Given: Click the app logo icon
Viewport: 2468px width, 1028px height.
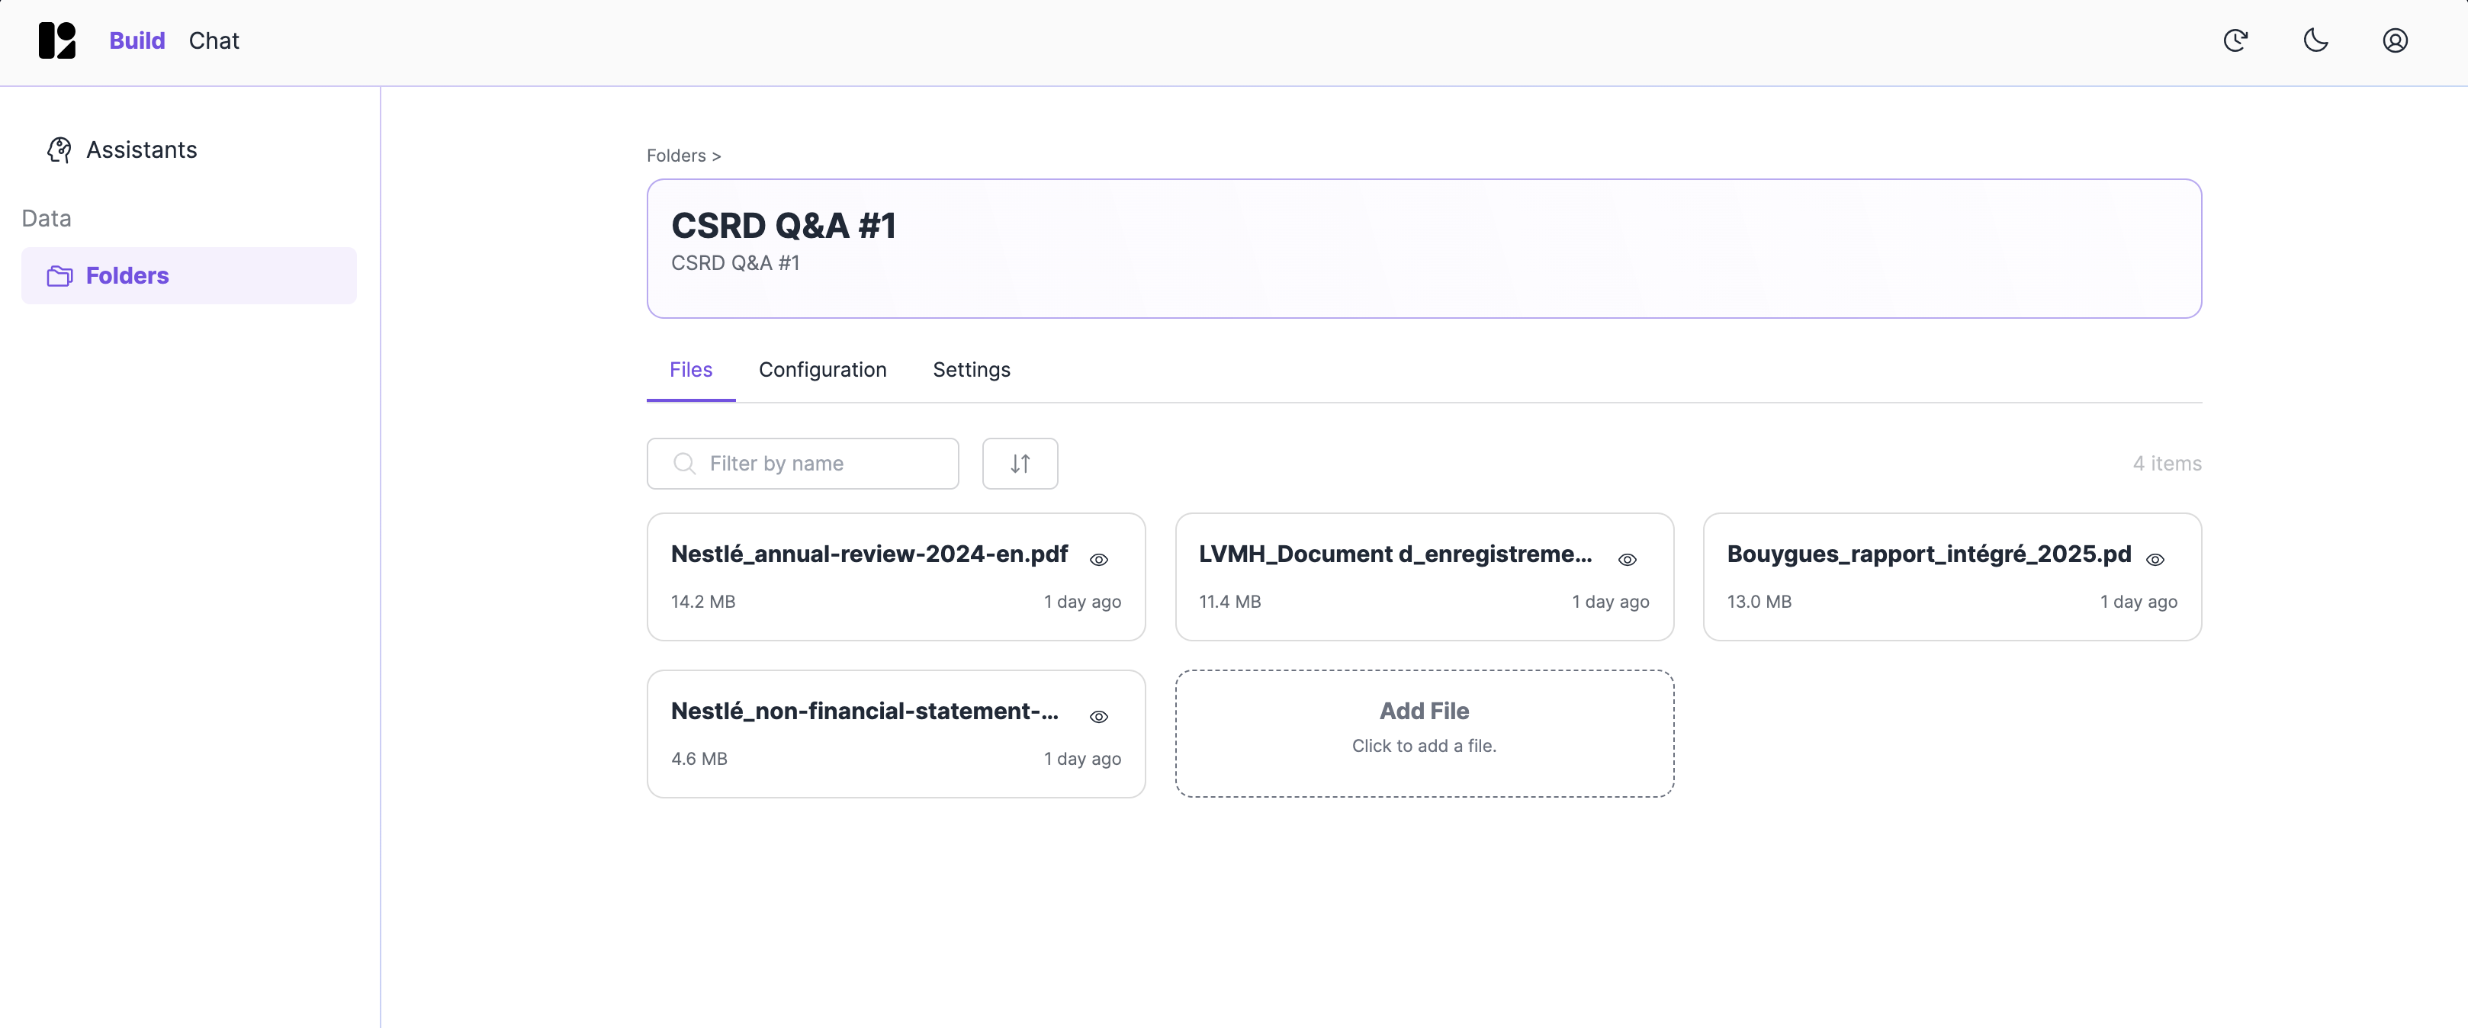Looking at the screenshot, I should click(56, 40).
